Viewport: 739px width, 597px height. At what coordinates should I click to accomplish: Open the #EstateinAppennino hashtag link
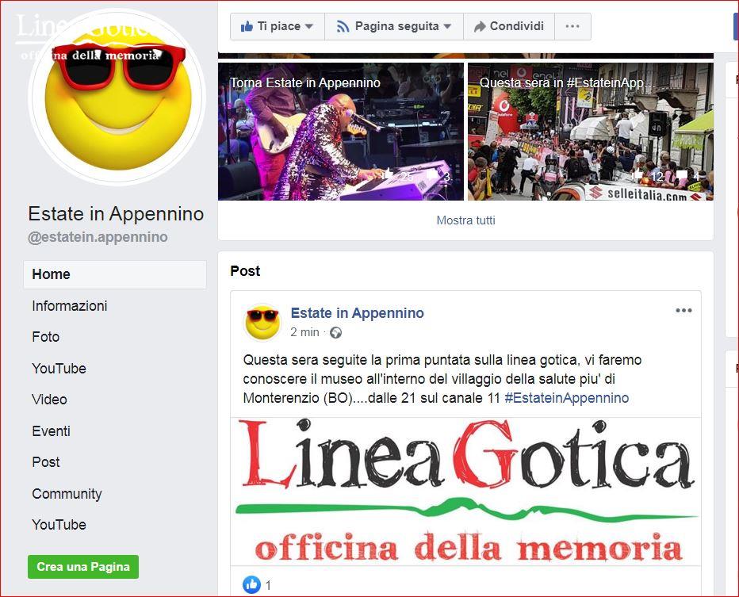tap(566, 398)
